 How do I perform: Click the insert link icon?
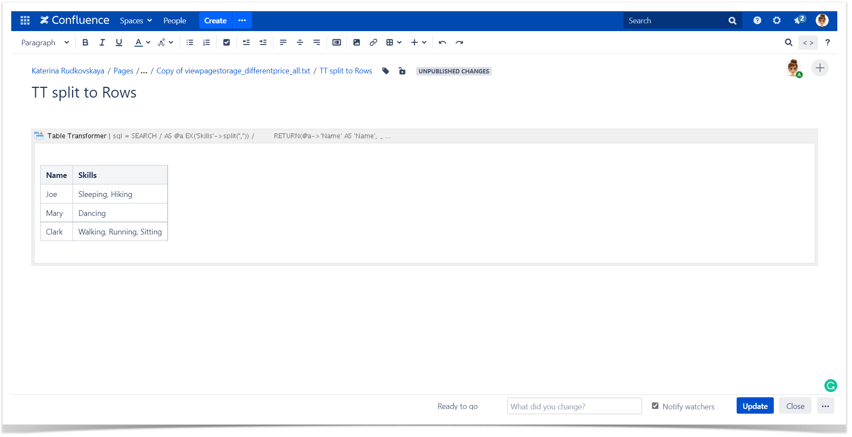pyautogui.click(x=373, y=42)
